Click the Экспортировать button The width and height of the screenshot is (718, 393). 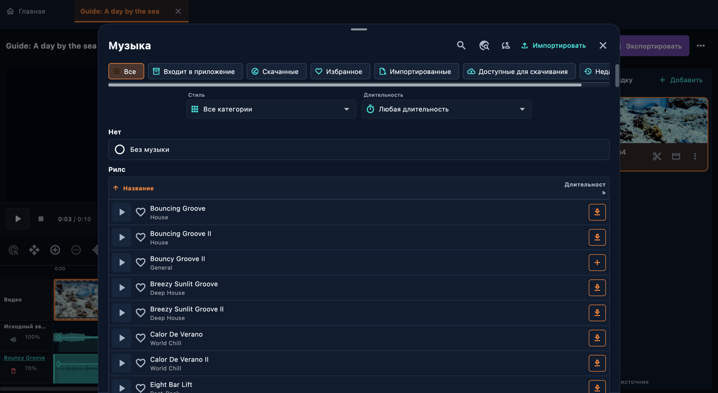tap(653, 46)
